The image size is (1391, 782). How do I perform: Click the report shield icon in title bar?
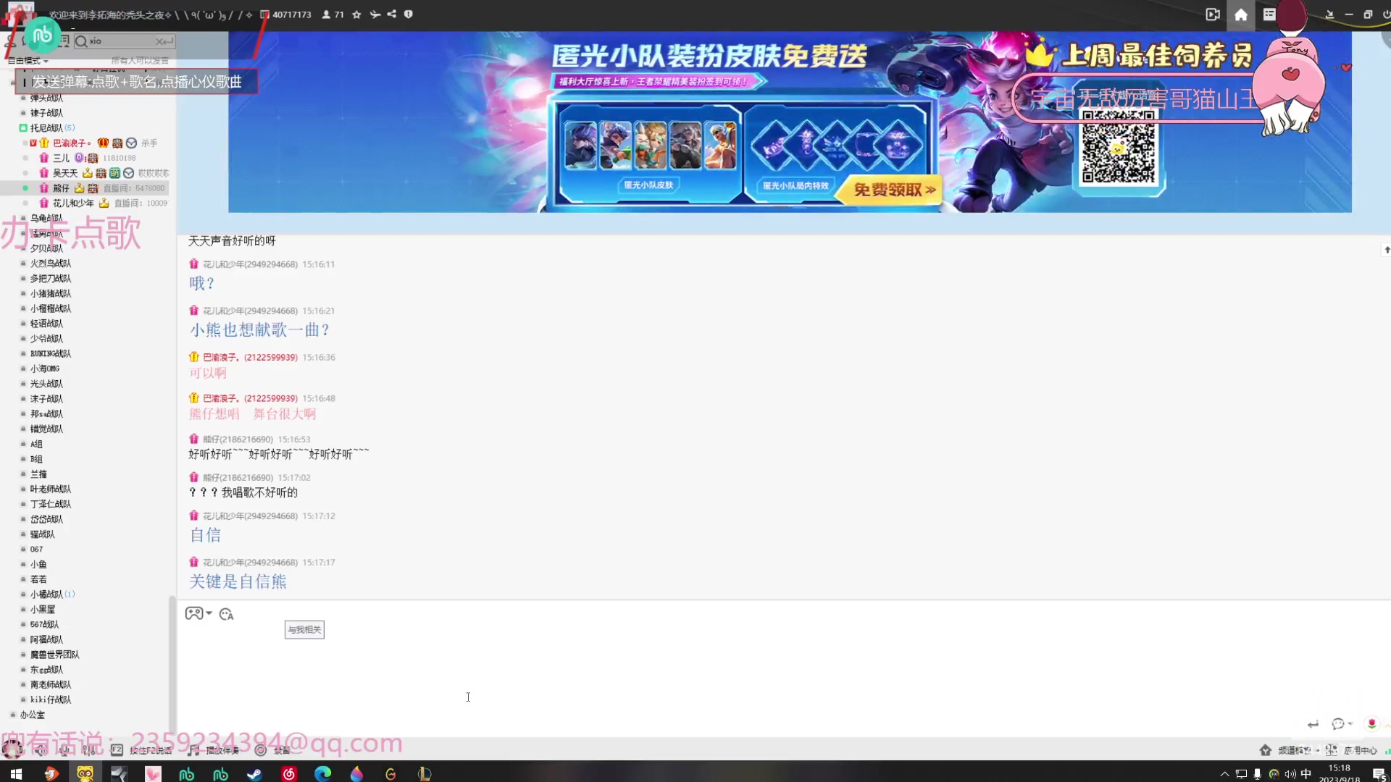(x=409, y=14)
